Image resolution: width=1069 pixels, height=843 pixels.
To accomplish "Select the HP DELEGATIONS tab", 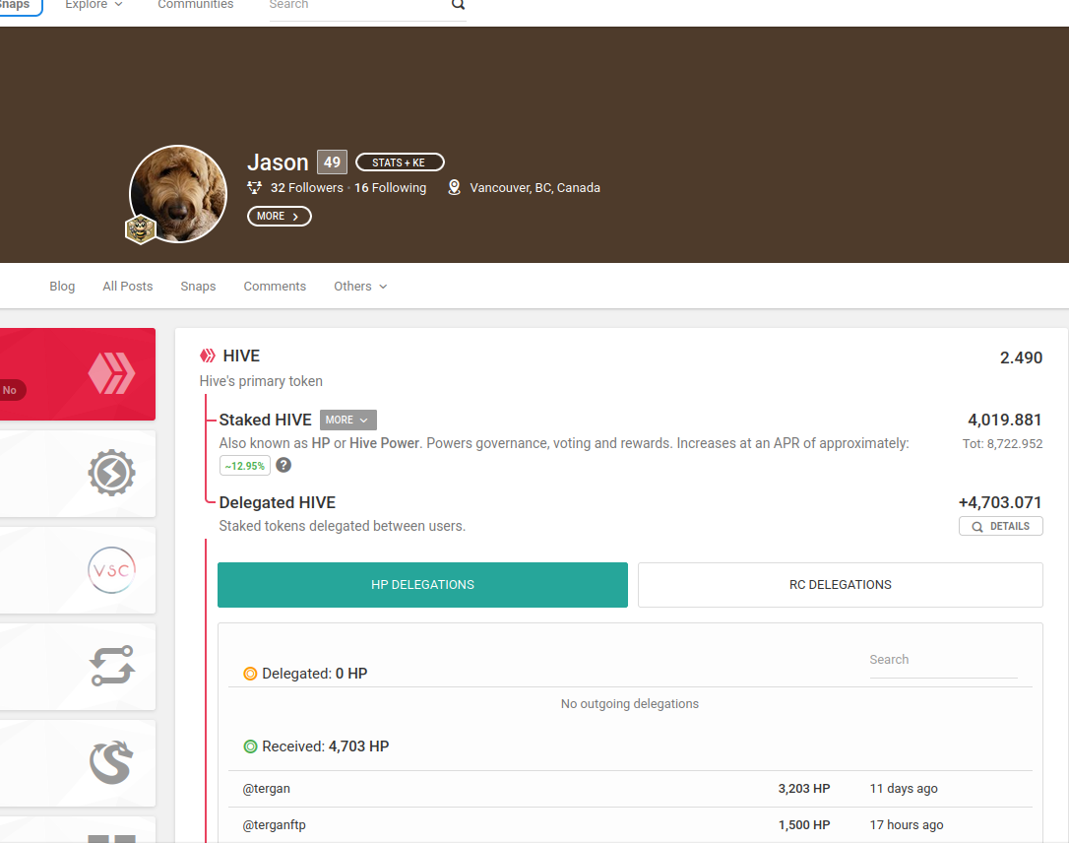I will point(422,585).
